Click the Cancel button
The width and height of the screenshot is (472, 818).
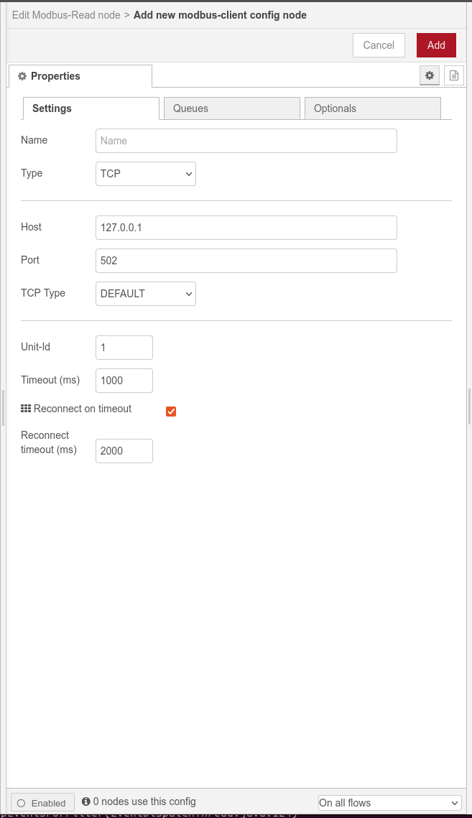(379, 45)
